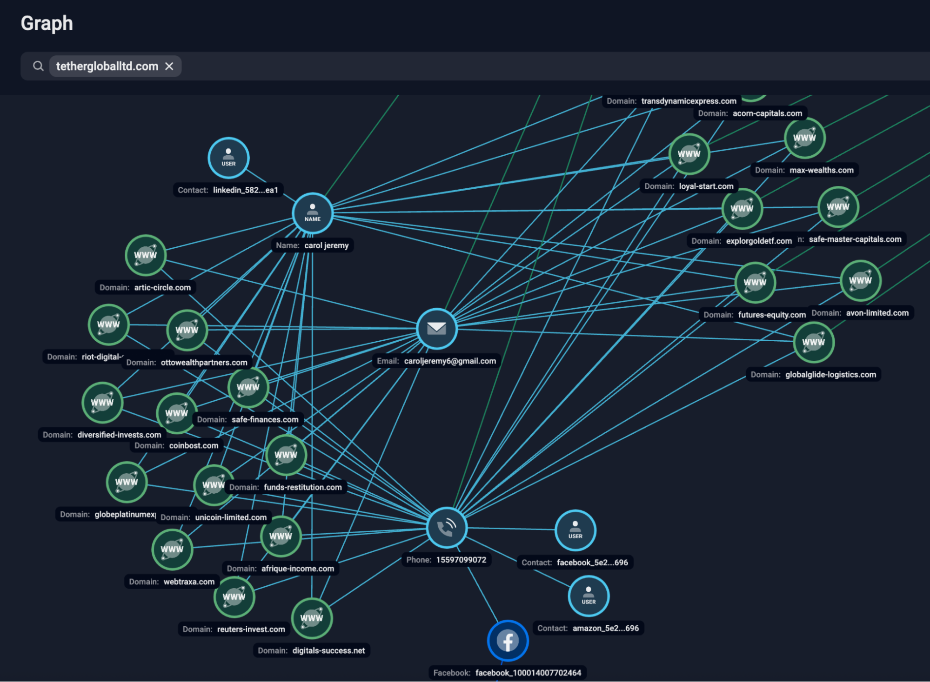Select the amazon_5e2...696 contact user node

(589, 596)
